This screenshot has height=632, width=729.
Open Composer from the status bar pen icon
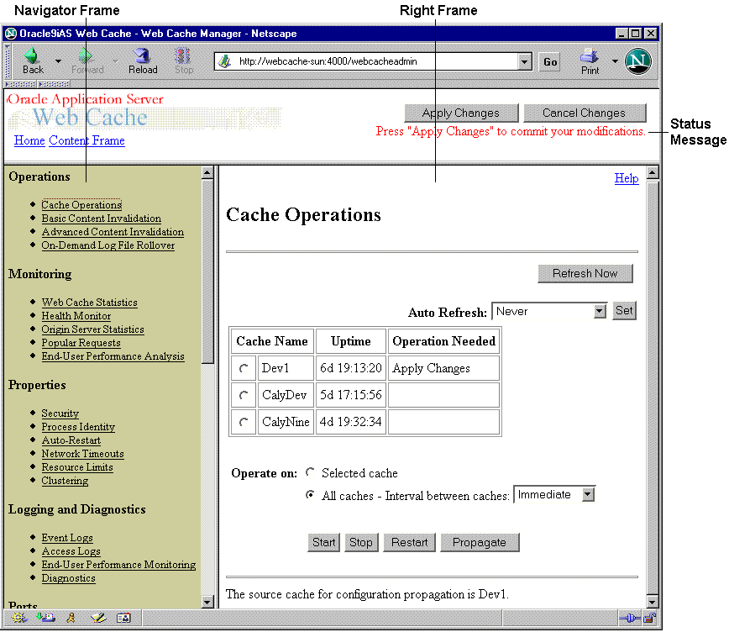[x=98, y=618]
